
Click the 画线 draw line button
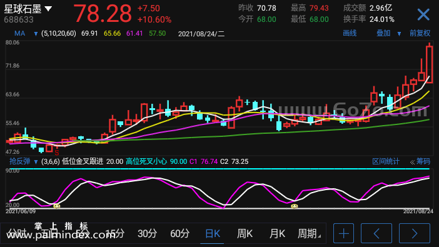coord(350,33)
